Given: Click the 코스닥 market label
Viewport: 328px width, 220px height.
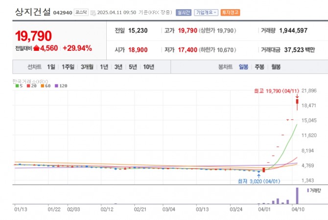Looking at the screenshot, I should 81,12.
